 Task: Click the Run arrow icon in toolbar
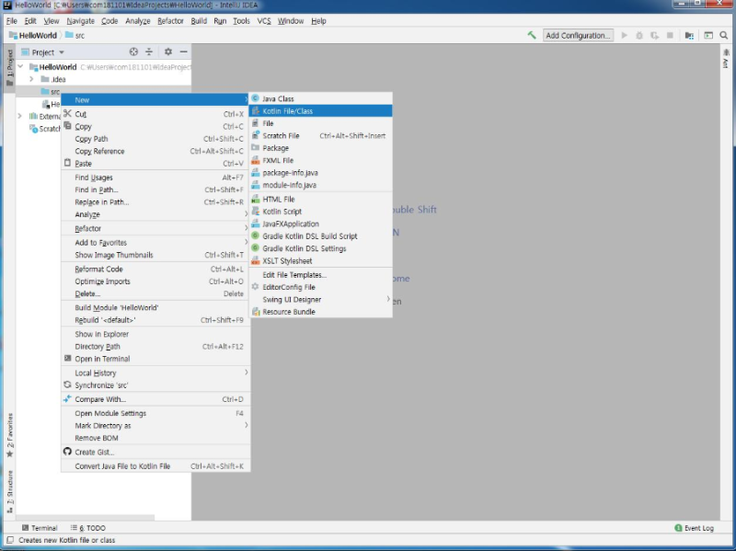coord(625,35)
